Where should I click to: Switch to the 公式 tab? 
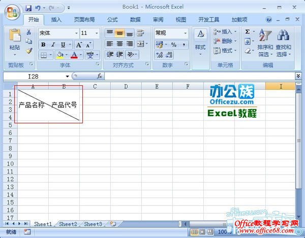[112, 20]
